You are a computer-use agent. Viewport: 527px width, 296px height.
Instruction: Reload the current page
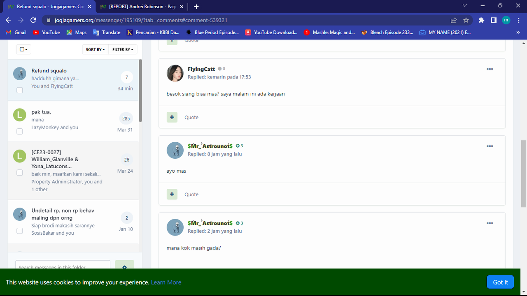coord(34,20)
